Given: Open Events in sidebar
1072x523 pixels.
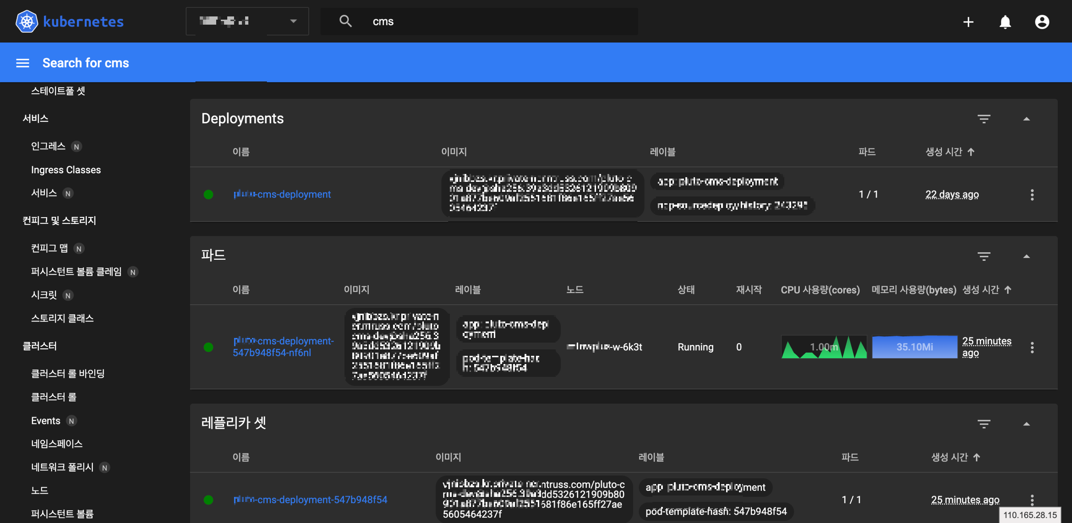Looking at the screenshot, I should coord(46,420).
